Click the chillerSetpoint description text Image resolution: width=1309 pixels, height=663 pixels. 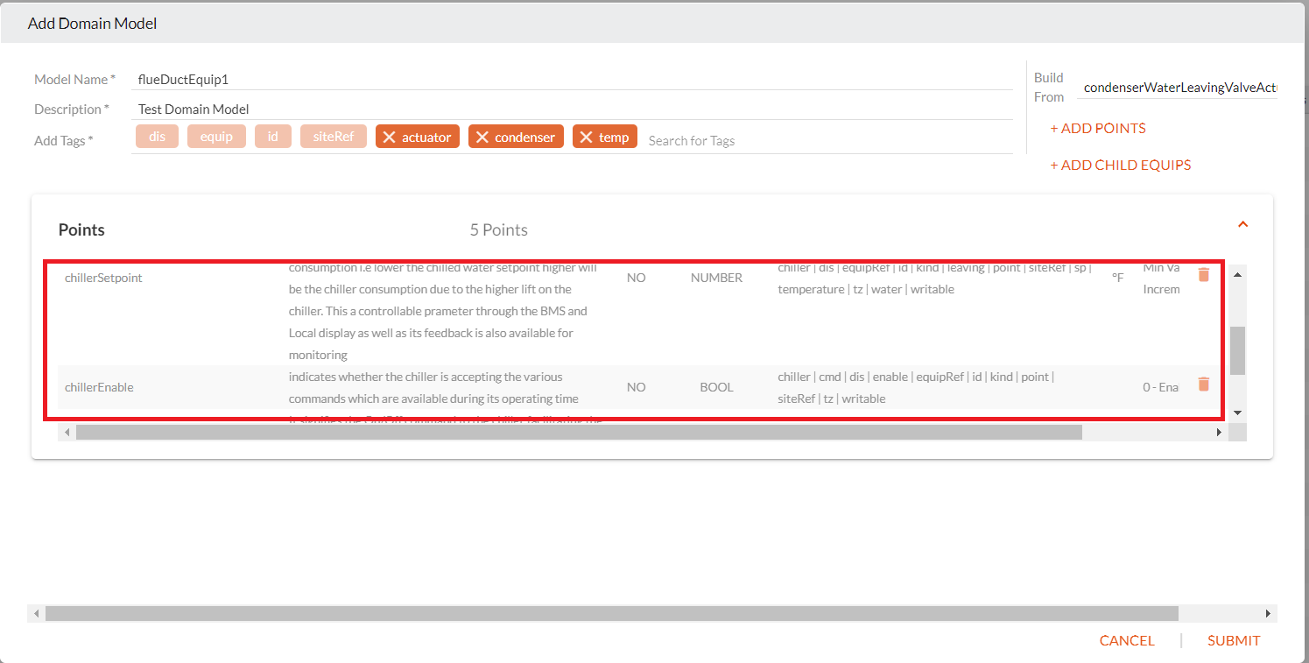coord(443,311)
